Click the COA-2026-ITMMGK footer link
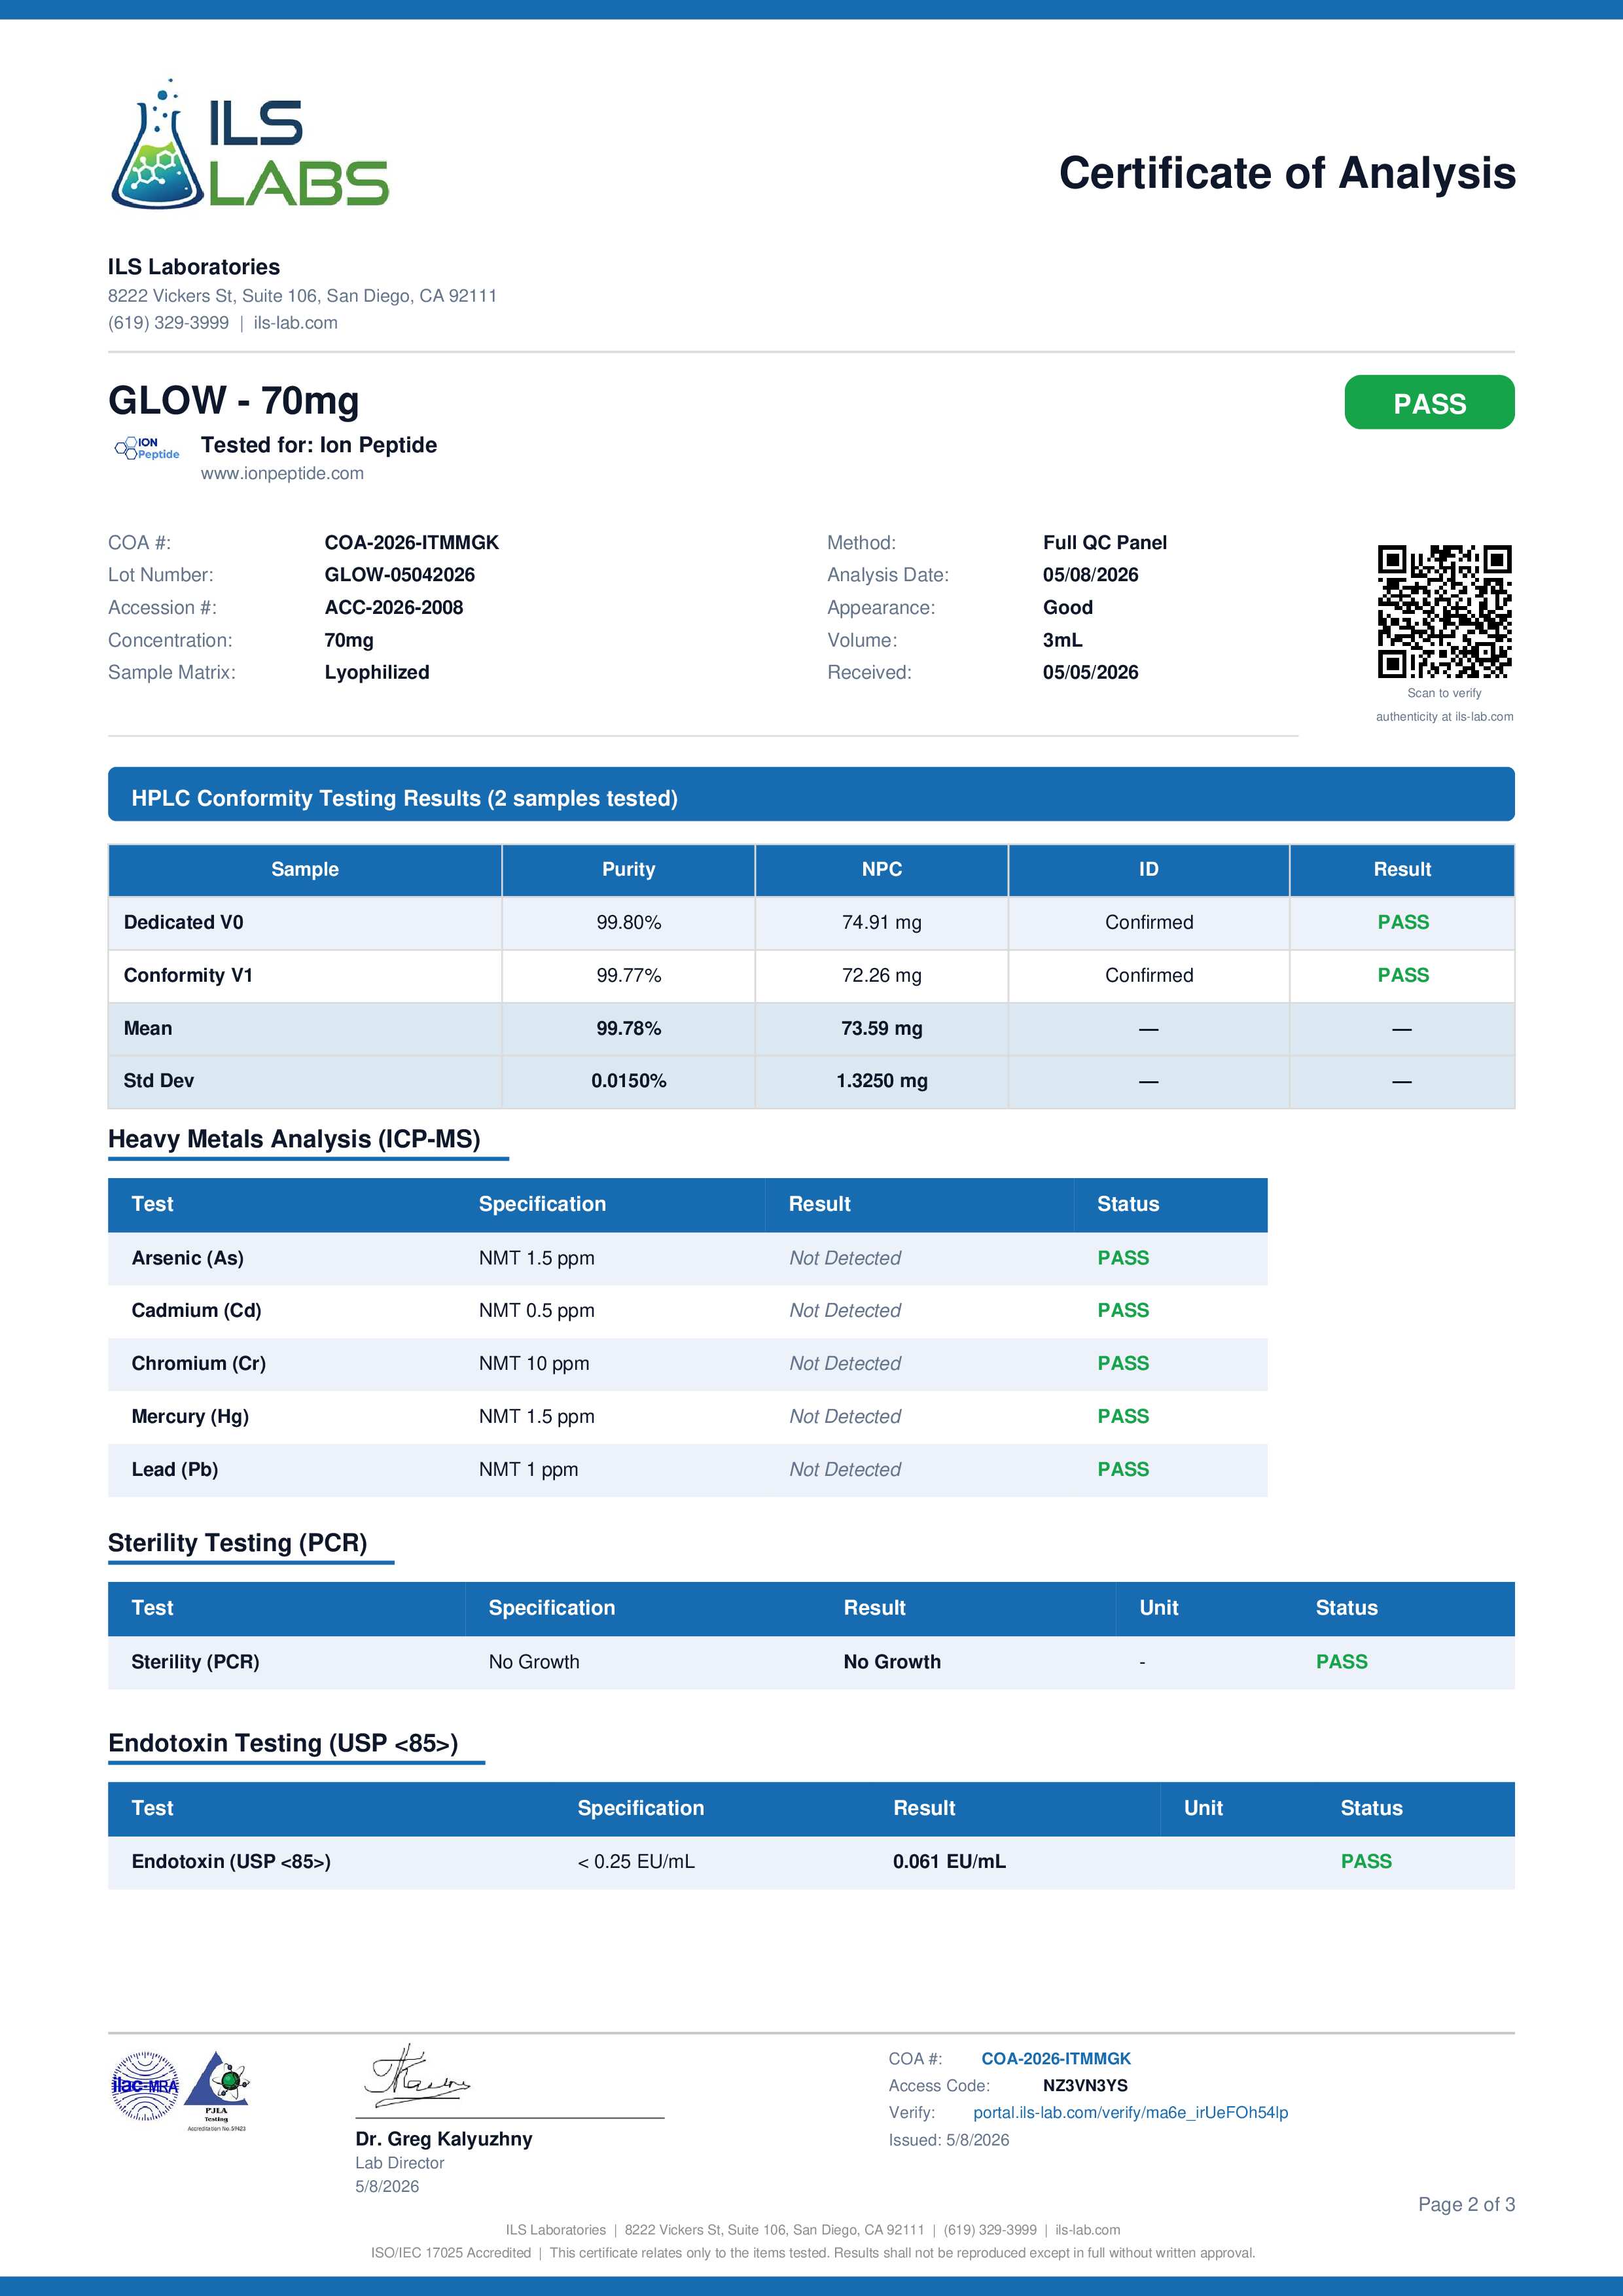Viewport: 1623px width, 2296px height. [1056, 2059]
